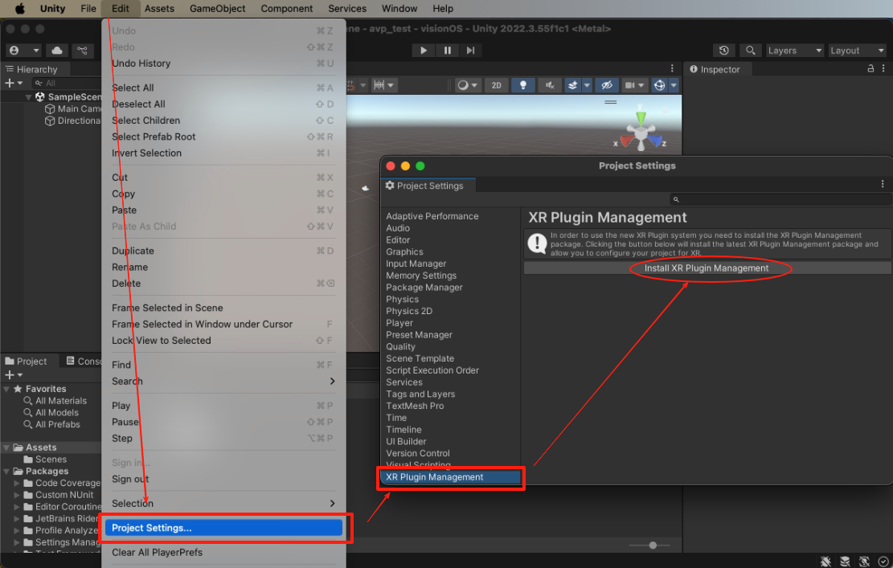This screenshot has width=893, height=568.
Task: Open the Project Settings window three-dot menu
Action: (883, 184)
